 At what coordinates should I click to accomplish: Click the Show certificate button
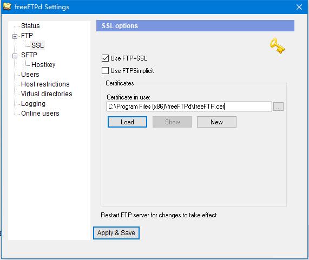(172, 122)
